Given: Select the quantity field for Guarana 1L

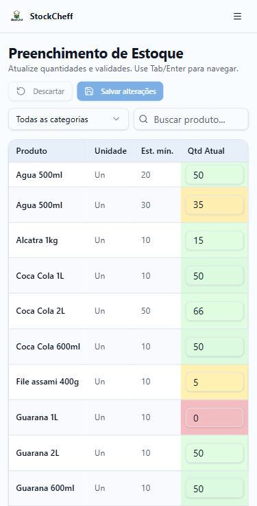Looking at the screenshot, I should (x=215, y=417).
